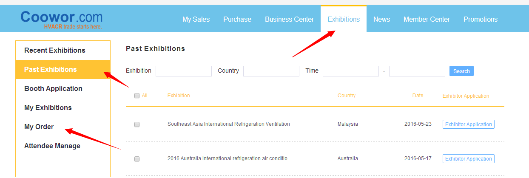Focus the Country filter input field

pyautogui.click(x=271, y=71)
